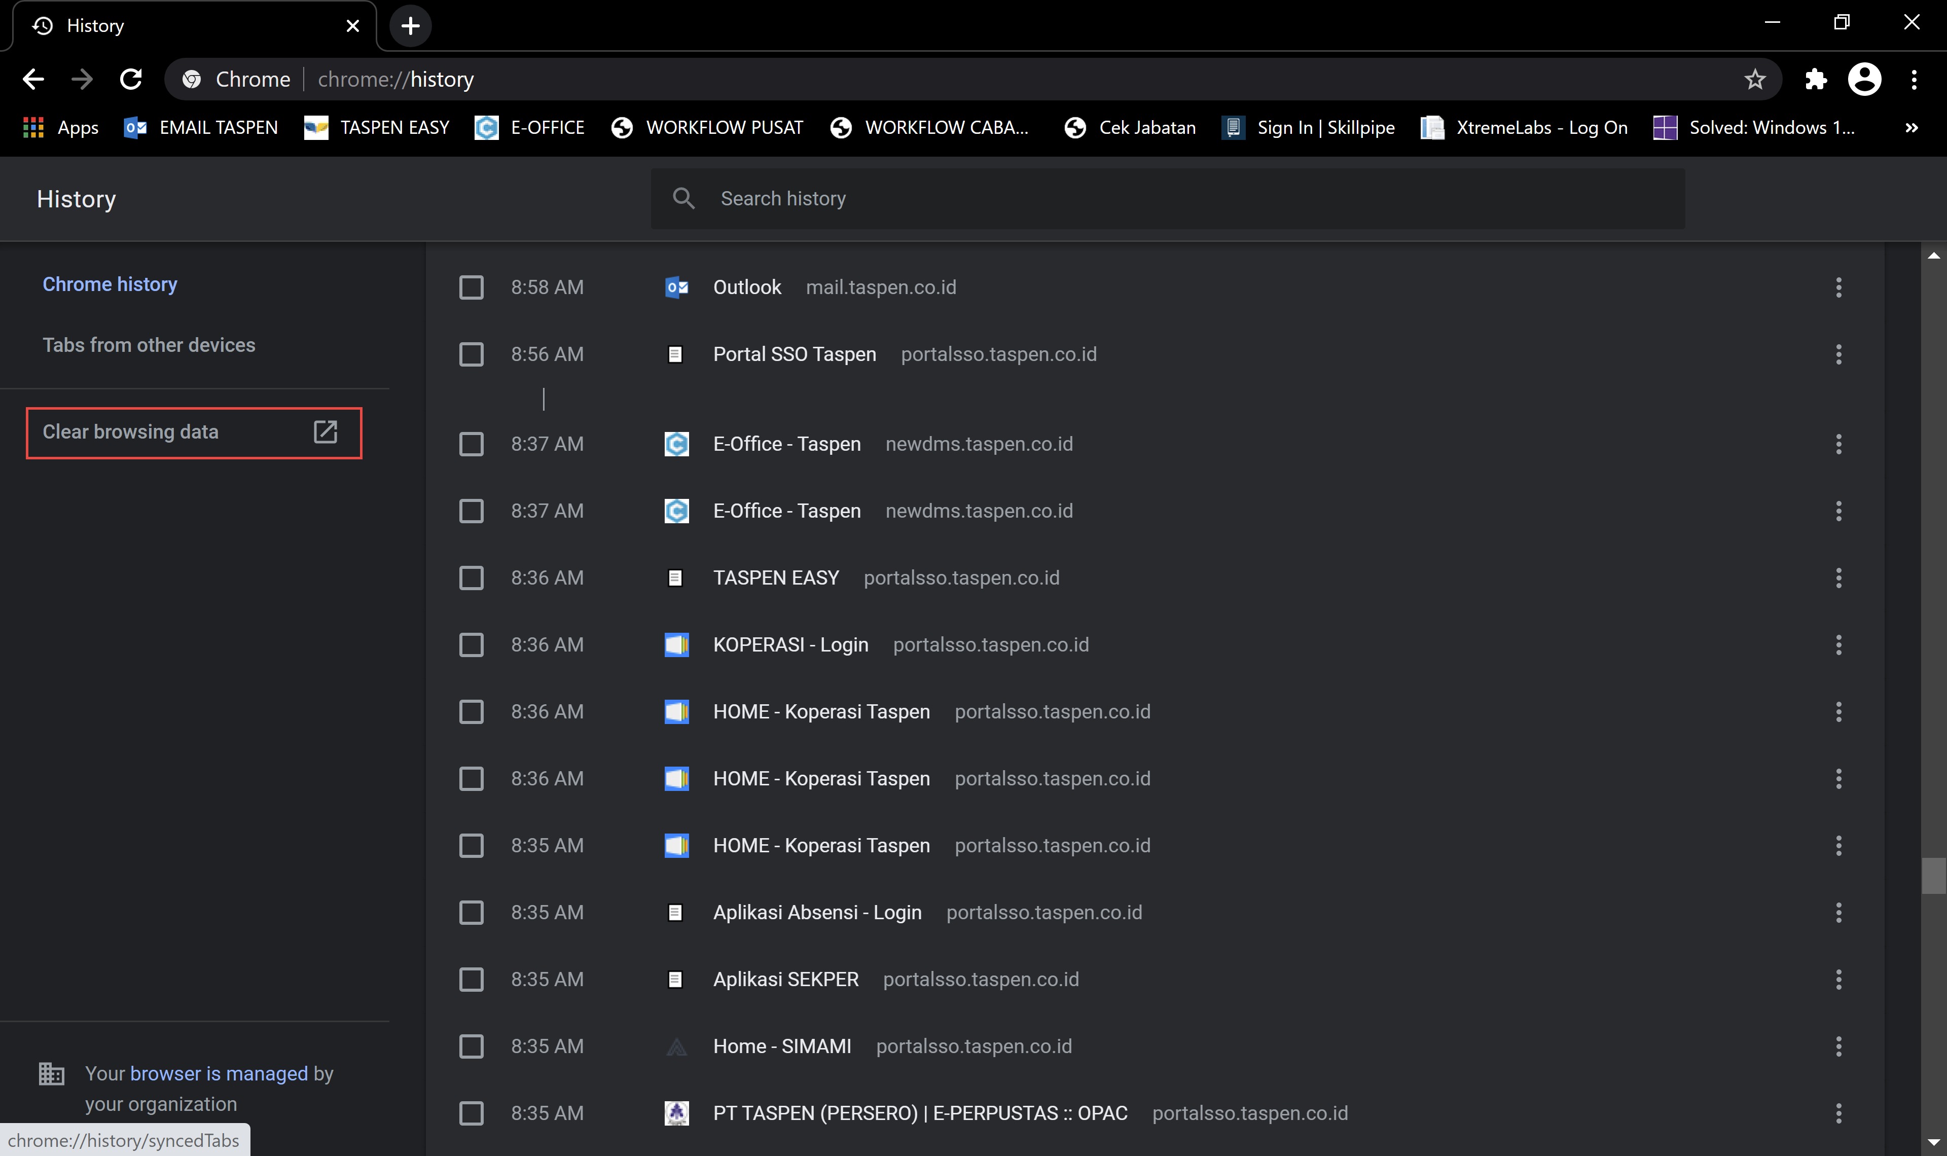Open a new tab with plus button
Screen dimensions: 1947x1156
[x=410, y=26]
